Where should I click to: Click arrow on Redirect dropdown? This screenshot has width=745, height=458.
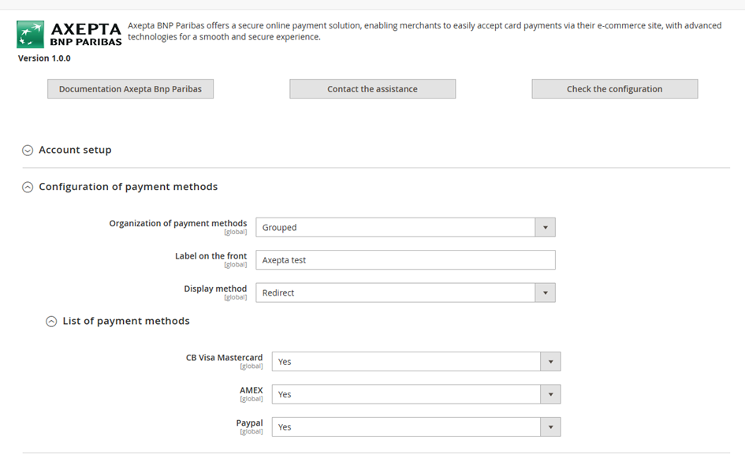coord(545,292)
